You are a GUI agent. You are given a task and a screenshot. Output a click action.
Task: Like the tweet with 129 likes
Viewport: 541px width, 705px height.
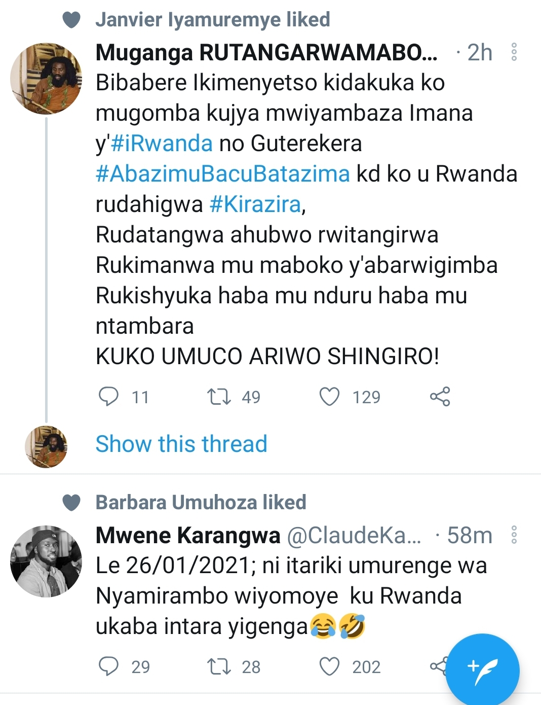tap(329, 397)
